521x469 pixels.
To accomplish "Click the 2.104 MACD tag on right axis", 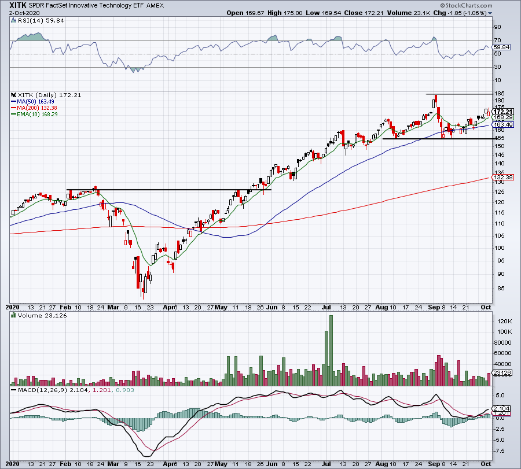I will pyautogui.click(x=502, y=409).
